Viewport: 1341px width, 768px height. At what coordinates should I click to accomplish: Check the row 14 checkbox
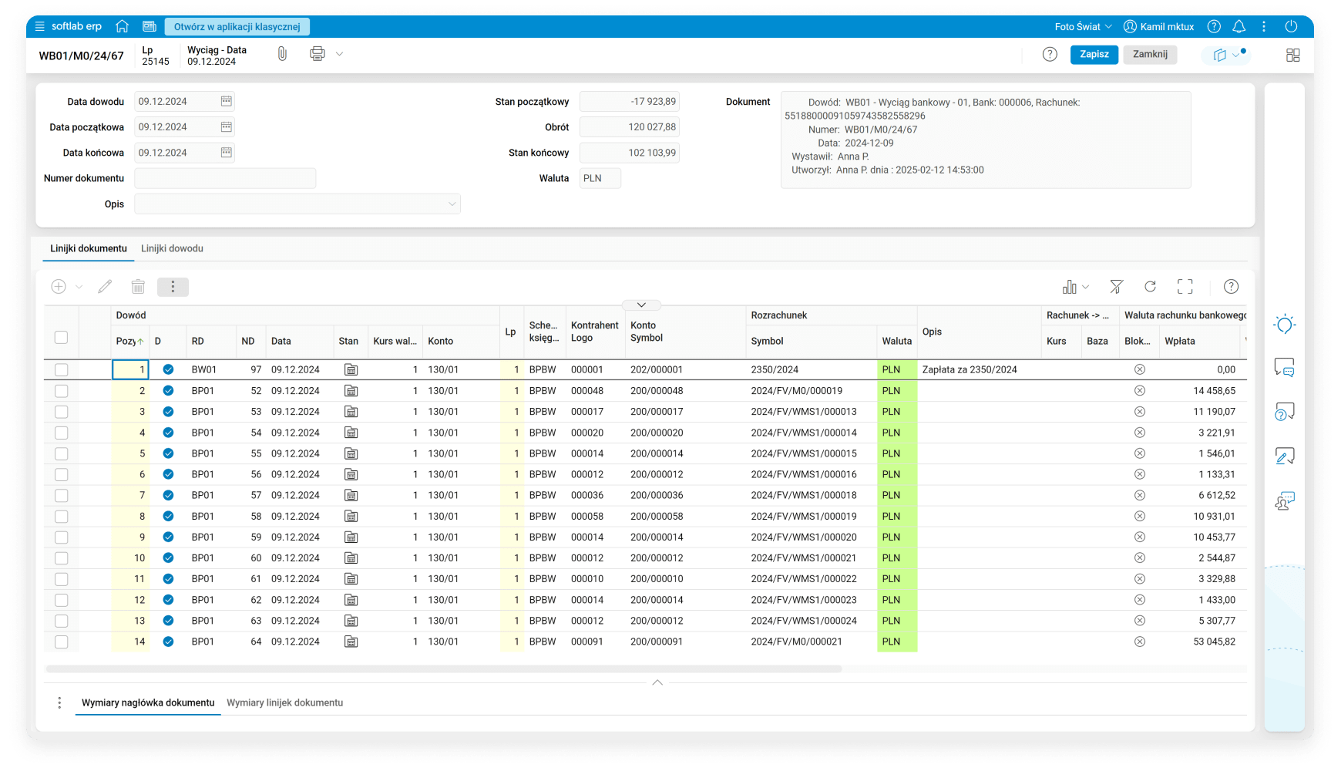coord(62,642)
